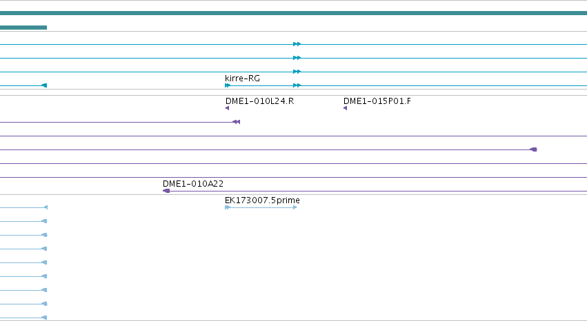
Task: Click the arrowhead at DME1-010A22 start
Action: (166, 191)
